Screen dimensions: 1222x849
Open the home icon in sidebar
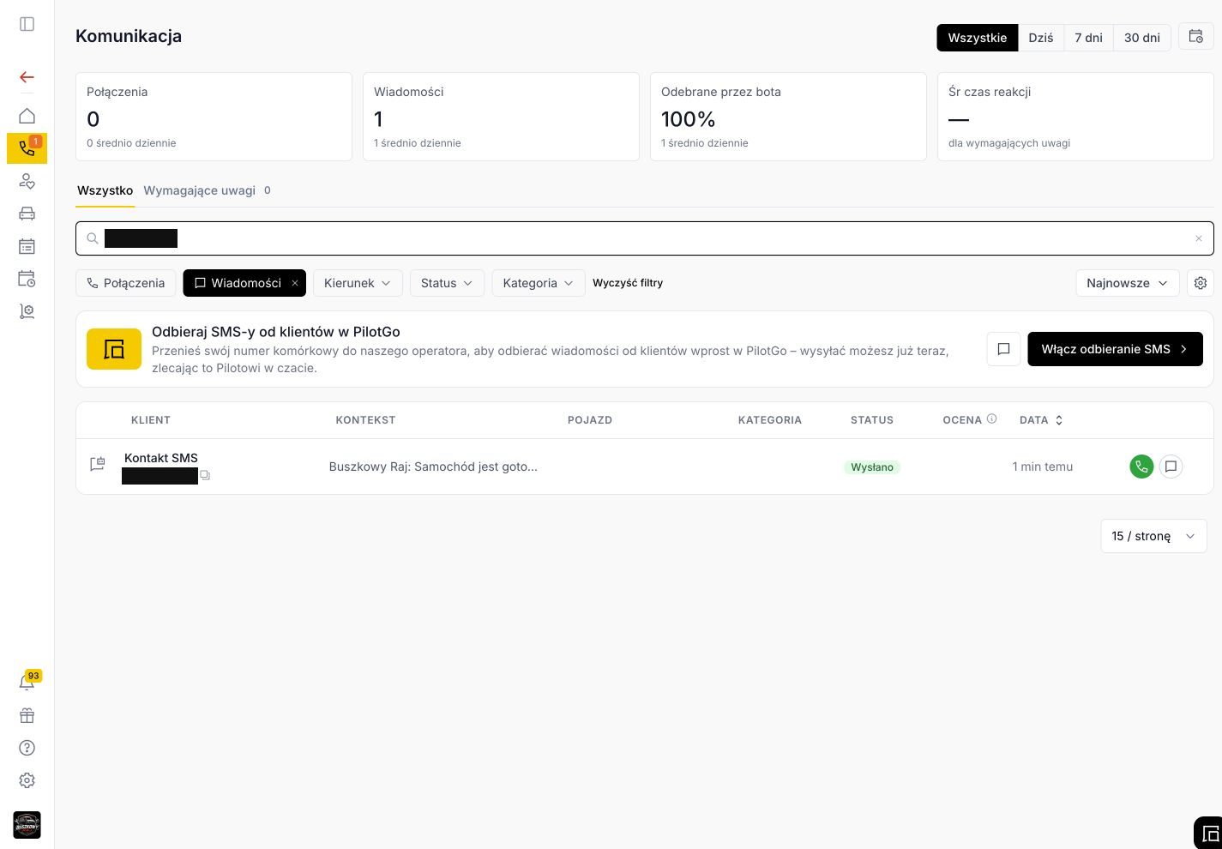(27, 116)
